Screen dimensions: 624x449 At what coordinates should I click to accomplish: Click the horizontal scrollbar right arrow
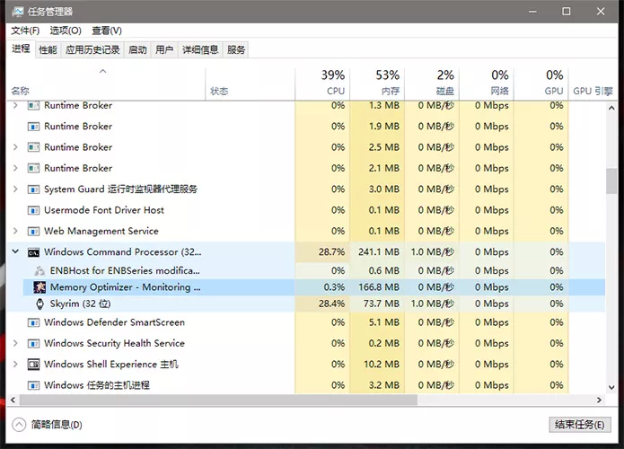pos(600,400)
